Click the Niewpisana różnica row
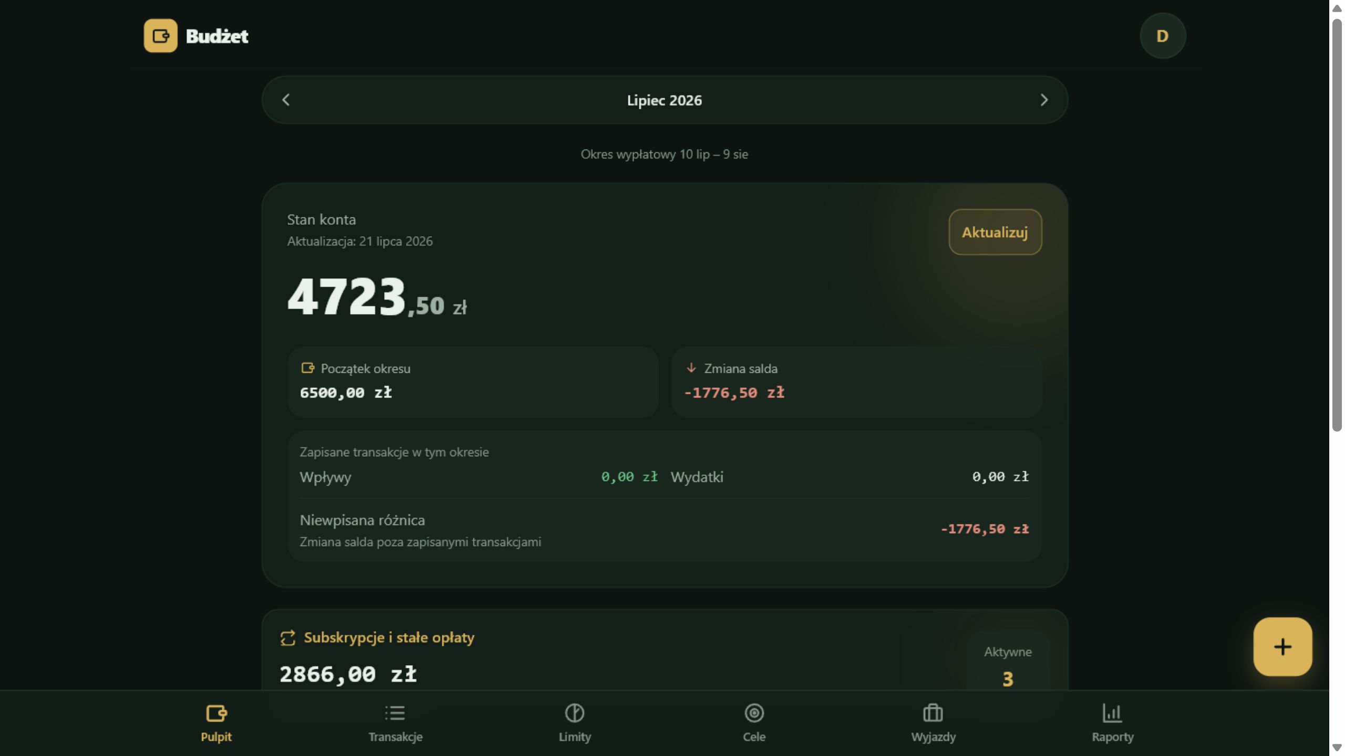Screen dimensions: 1345x756 point(664,530)
